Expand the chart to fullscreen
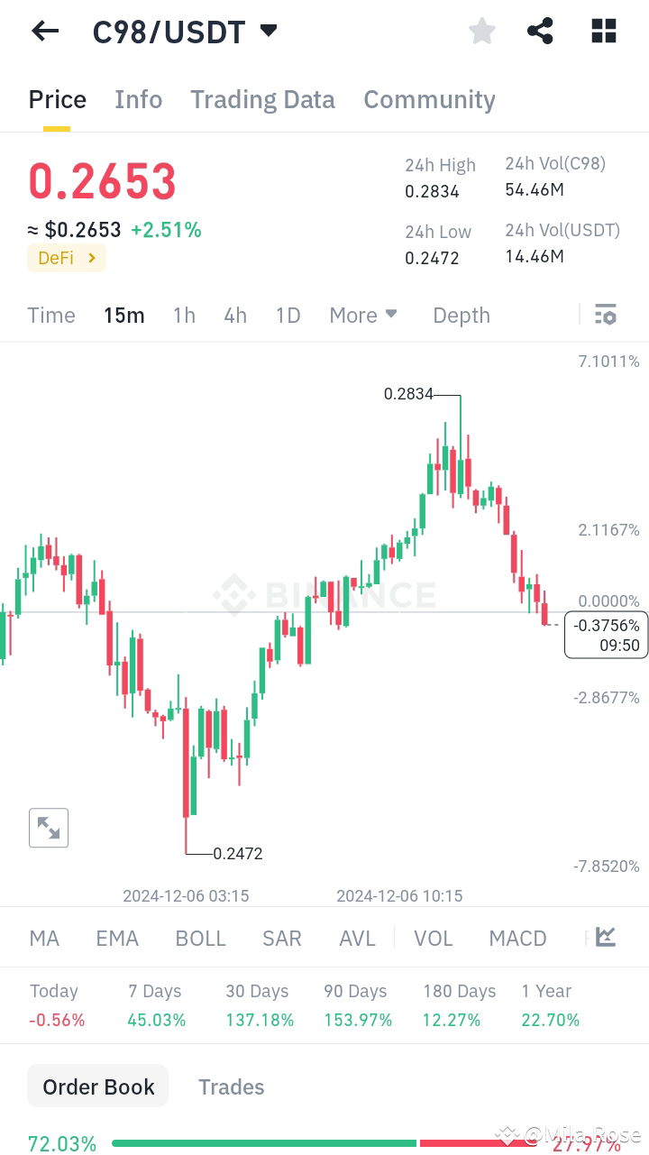This screenshot has height=1155, width=649. (49, 827)
